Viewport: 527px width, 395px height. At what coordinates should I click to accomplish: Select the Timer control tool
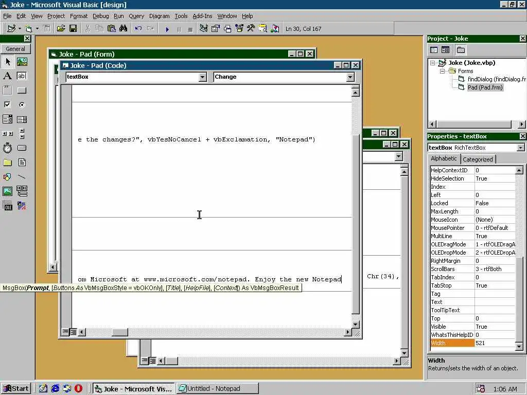7,148
